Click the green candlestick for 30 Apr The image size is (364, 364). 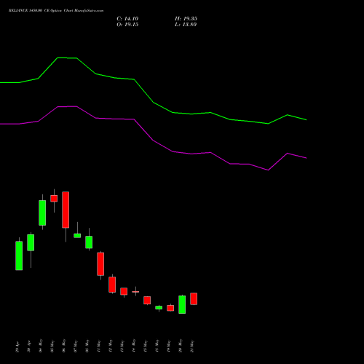point(31,242)
